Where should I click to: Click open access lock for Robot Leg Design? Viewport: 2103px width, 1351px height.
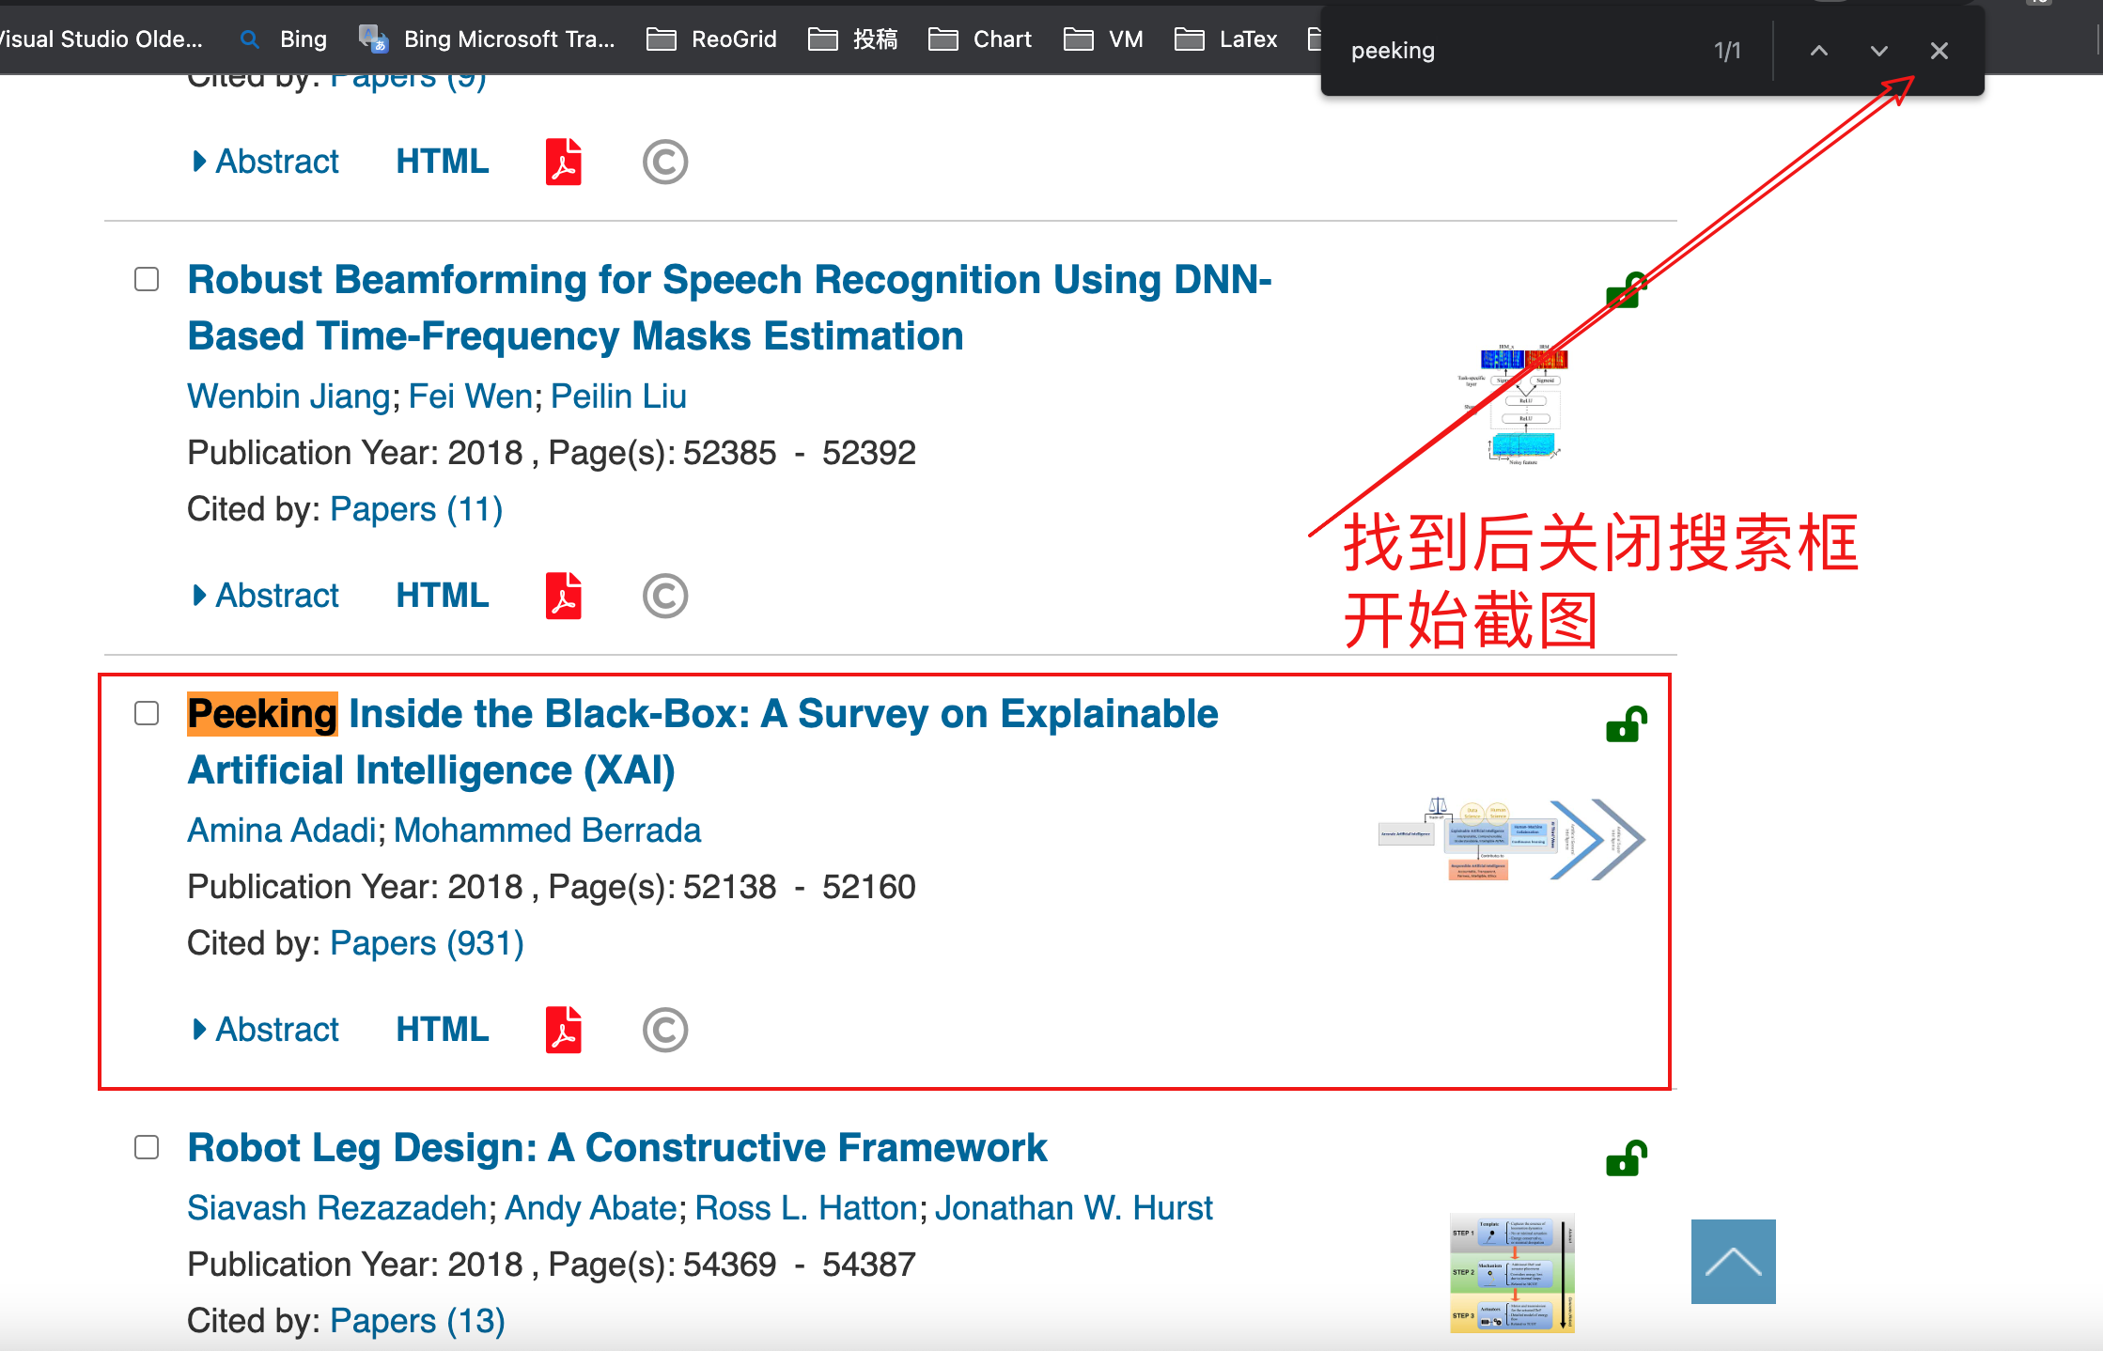tap(1627, 1158)
